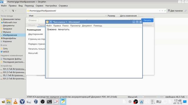
Task: Open Поиск menu in Mousepad
Action: (x=65, y=26)
